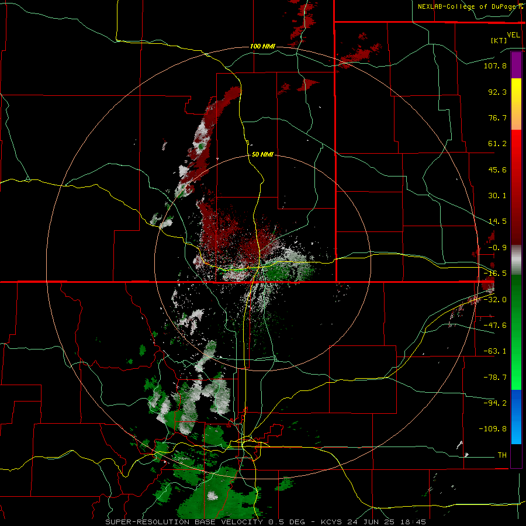Viewport: 526px width, 526px height.
Task: Select the -63.1 legend value
Action: (495, 351)
